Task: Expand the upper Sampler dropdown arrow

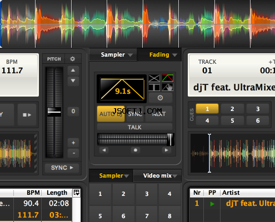Action: 130,55
